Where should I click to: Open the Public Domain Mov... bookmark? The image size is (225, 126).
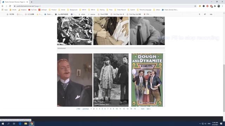pos(170,10)
